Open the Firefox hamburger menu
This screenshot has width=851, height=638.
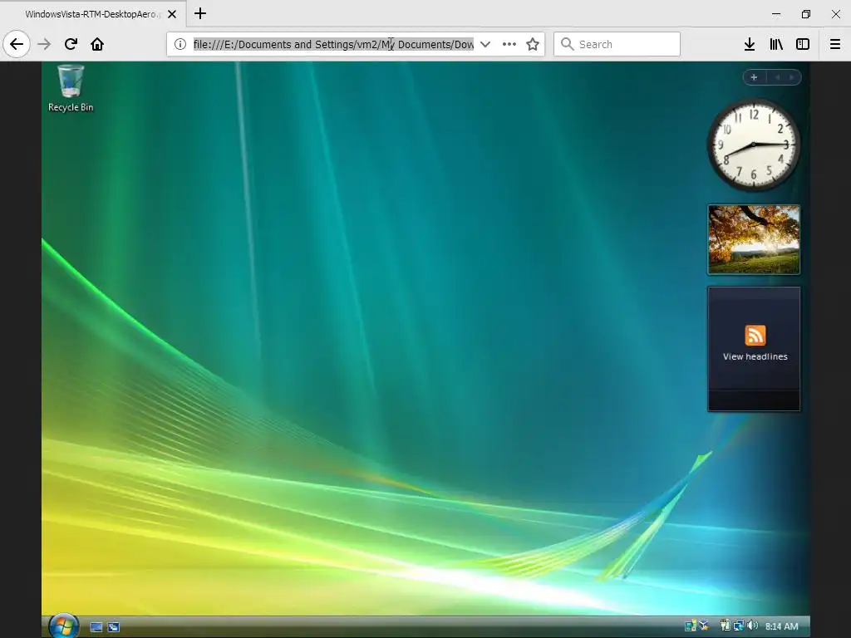pos(835,44)
